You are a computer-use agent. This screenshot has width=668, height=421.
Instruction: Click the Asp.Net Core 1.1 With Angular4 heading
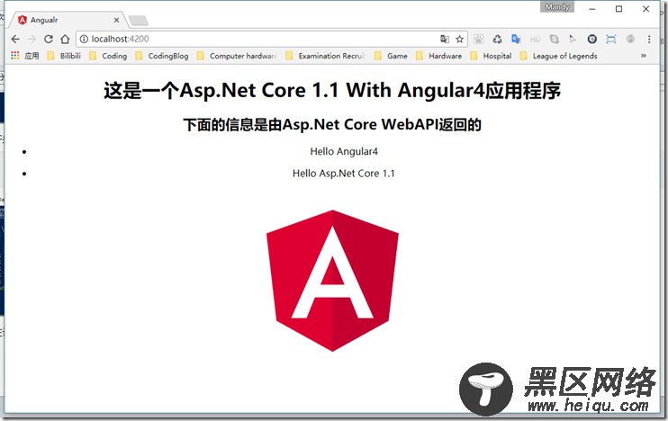coord(332,90)
